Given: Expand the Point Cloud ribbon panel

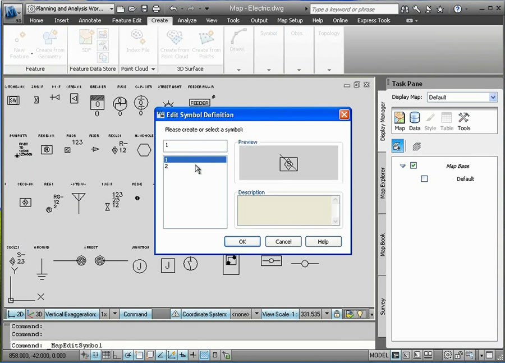Looking at the screenshot, I should pyautogui.click(x=138, y=69).
